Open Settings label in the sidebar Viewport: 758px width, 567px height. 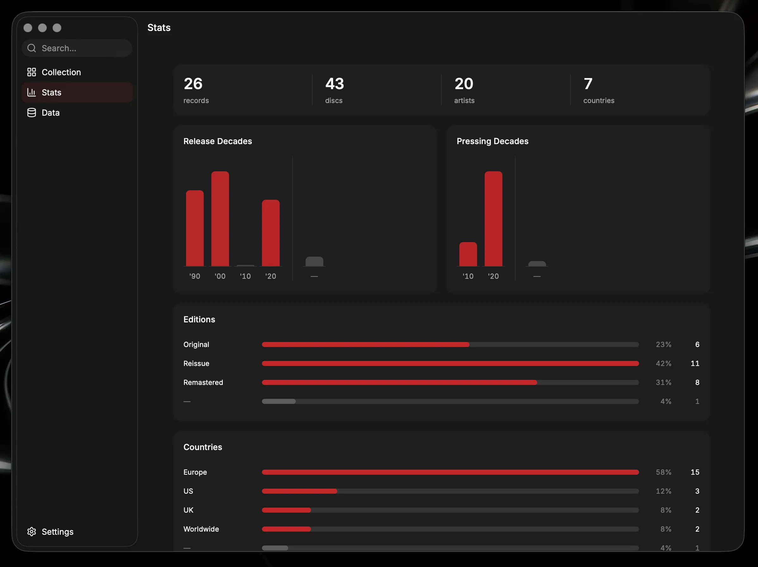click(58, 532)
